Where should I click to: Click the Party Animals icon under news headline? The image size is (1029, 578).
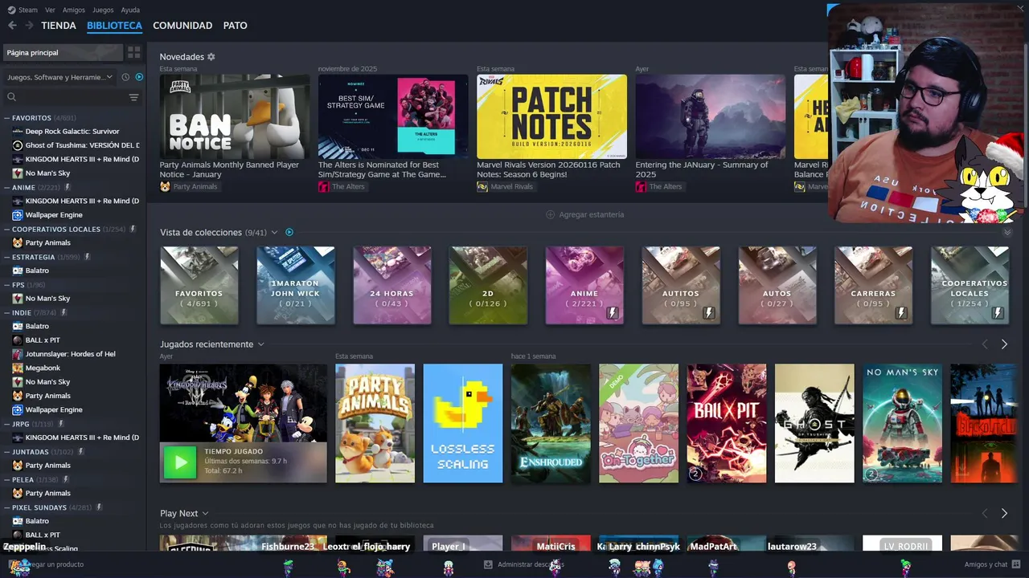click(x=165, y=186)
